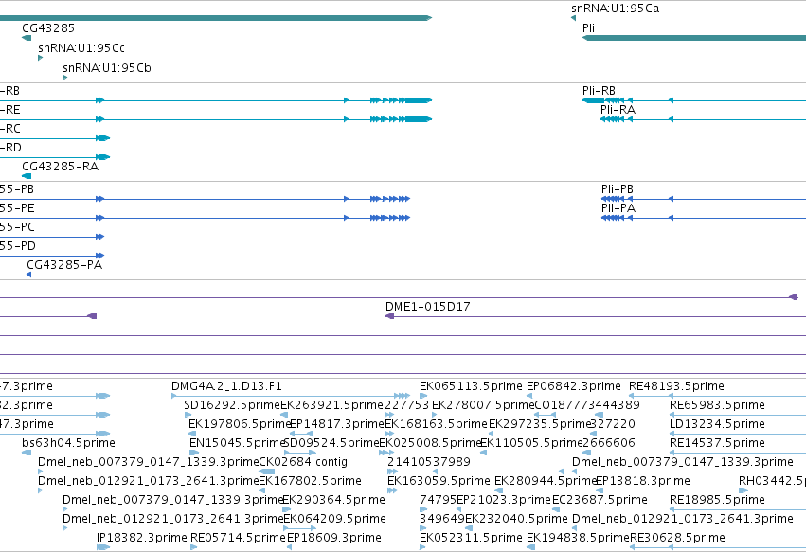The width and height of the screenshot is (806, 552).
Task: Click EST EK278007.5prime
Action: (x=483, y=405)
